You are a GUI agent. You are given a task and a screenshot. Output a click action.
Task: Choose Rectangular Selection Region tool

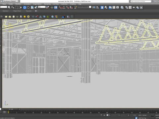pos(17,7)
